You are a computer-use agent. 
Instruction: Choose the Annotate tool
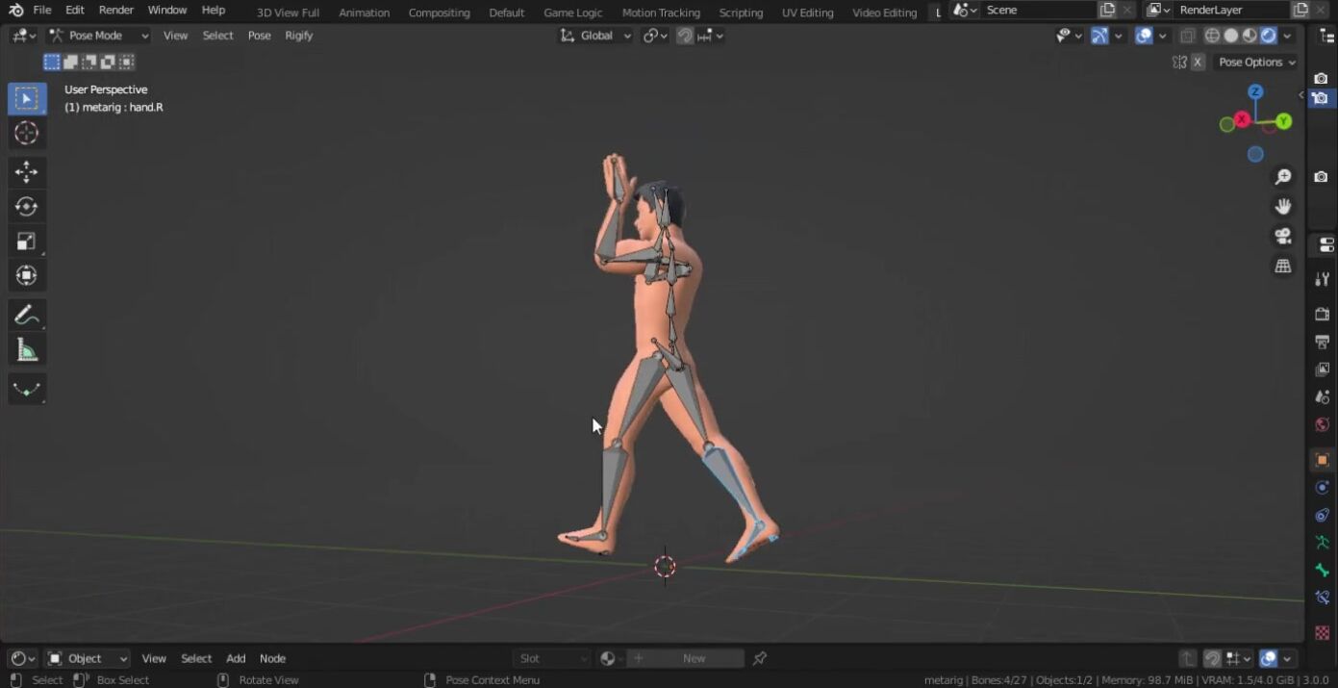(x=26, y=315)
